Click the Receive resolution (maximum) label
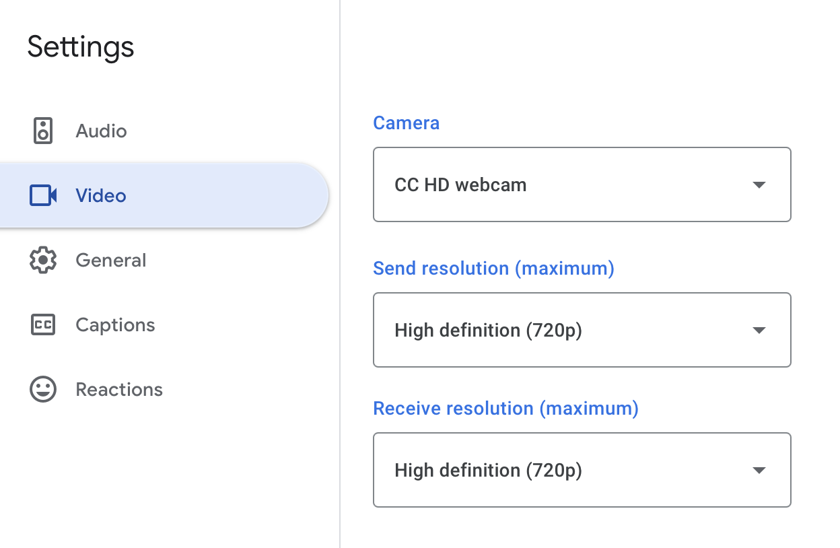840x548 pixels. (x=506, y=409)
